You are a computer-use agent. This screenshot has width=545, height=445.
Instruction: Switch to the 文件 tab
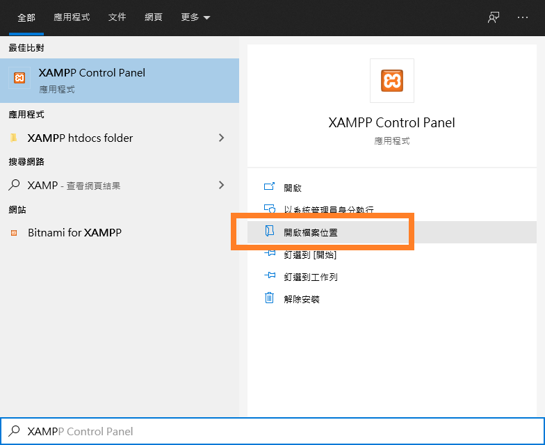click(117, 17)
